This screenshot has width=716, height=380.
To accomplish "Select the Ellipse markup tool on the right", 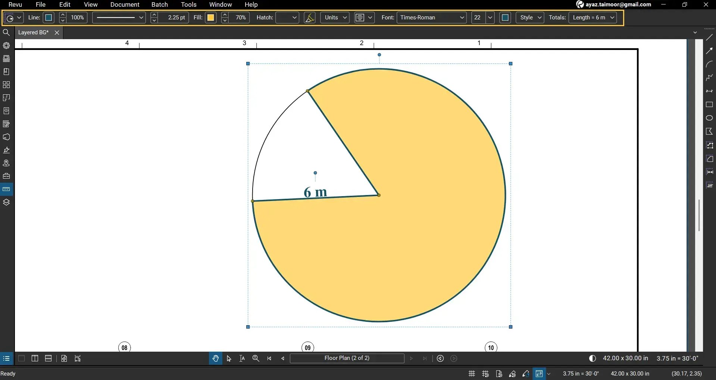I will point(709,118).
